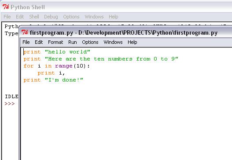Open the File menu in the editor window
Image resolution: width=232 pixels, height=160 pixels.
coord(26,42)
